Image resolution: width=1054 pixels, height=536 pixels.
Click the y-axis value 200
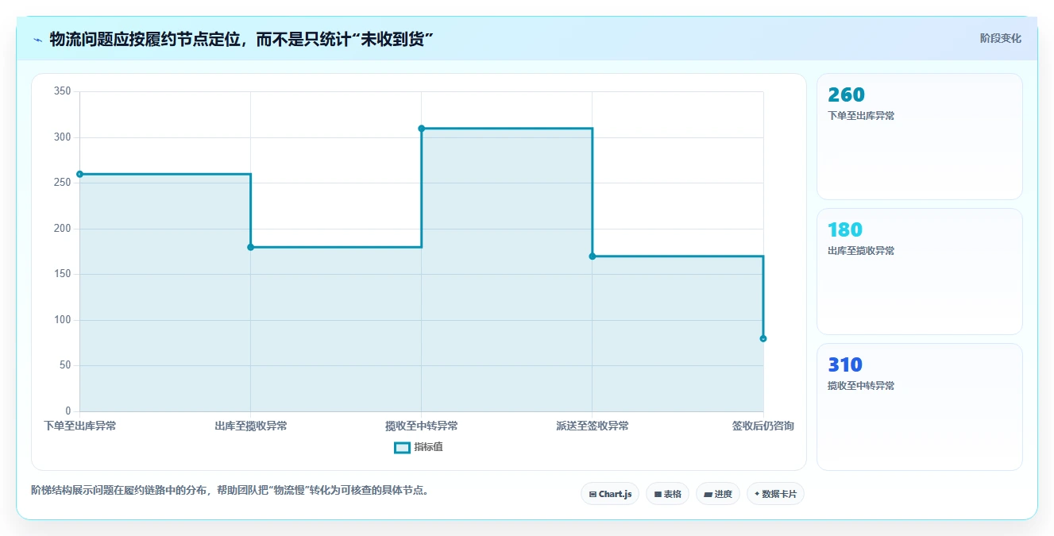(x=63, y=229)
